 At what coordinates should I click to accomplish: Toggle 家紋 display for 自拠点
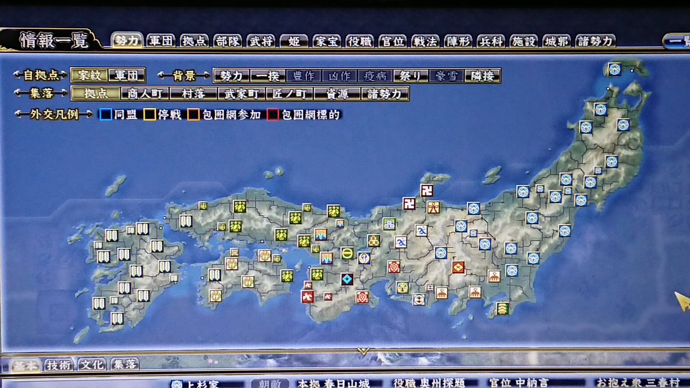point(89,75)
